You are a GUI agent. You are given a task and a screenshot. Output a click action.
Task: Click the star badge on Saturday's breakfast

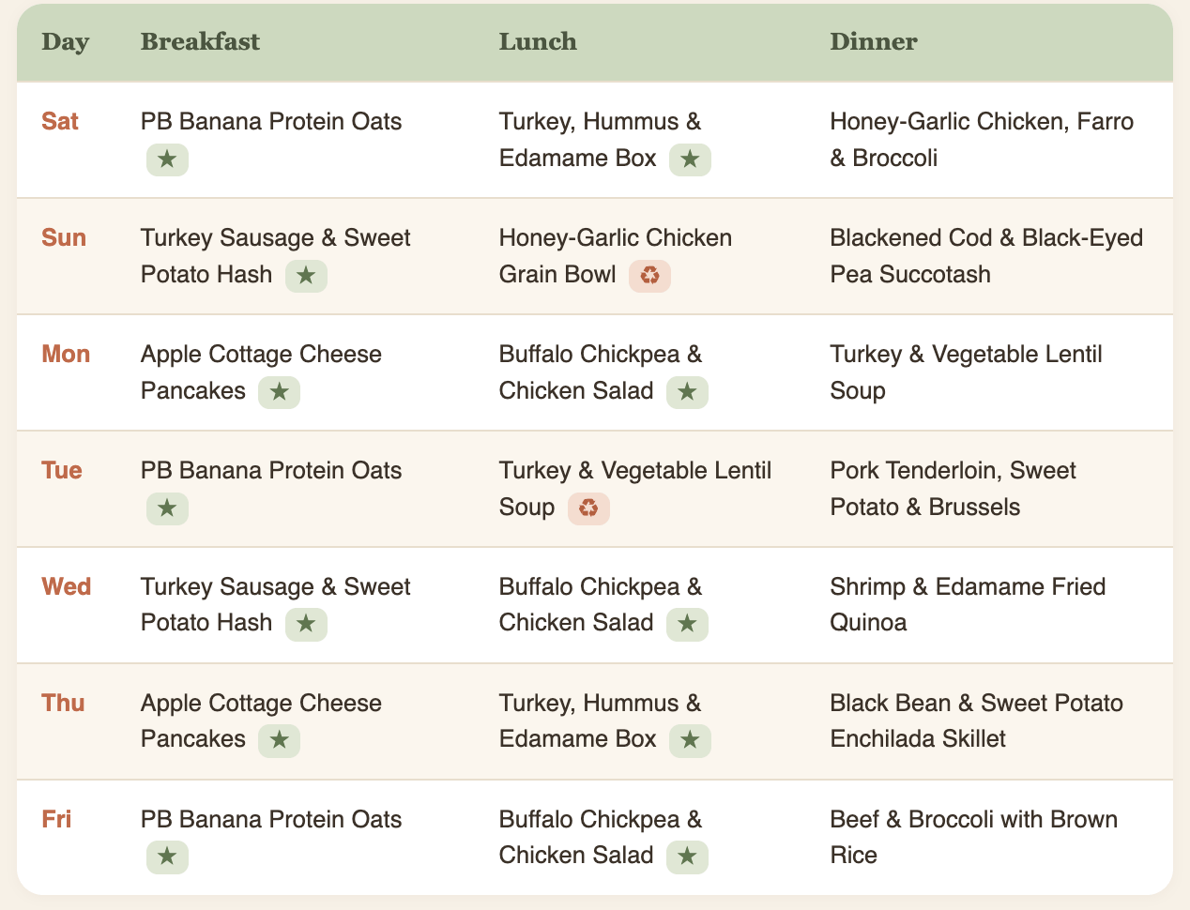click(167, 159)
